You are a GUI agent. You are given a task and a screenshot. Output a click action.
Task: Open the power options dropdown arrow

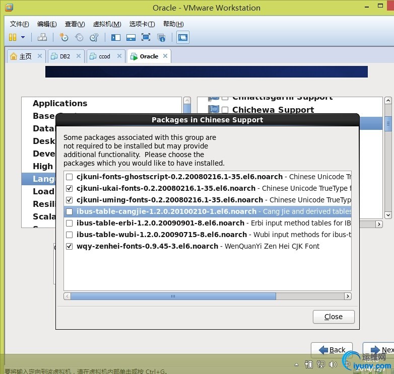pos(23,37)
